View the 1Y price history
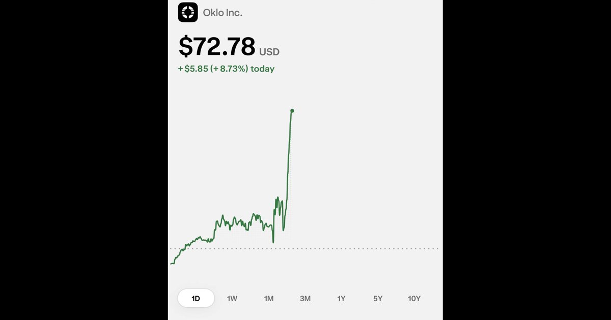The height and width of the screenshot is (320, 611). click(x=341, y=298)
